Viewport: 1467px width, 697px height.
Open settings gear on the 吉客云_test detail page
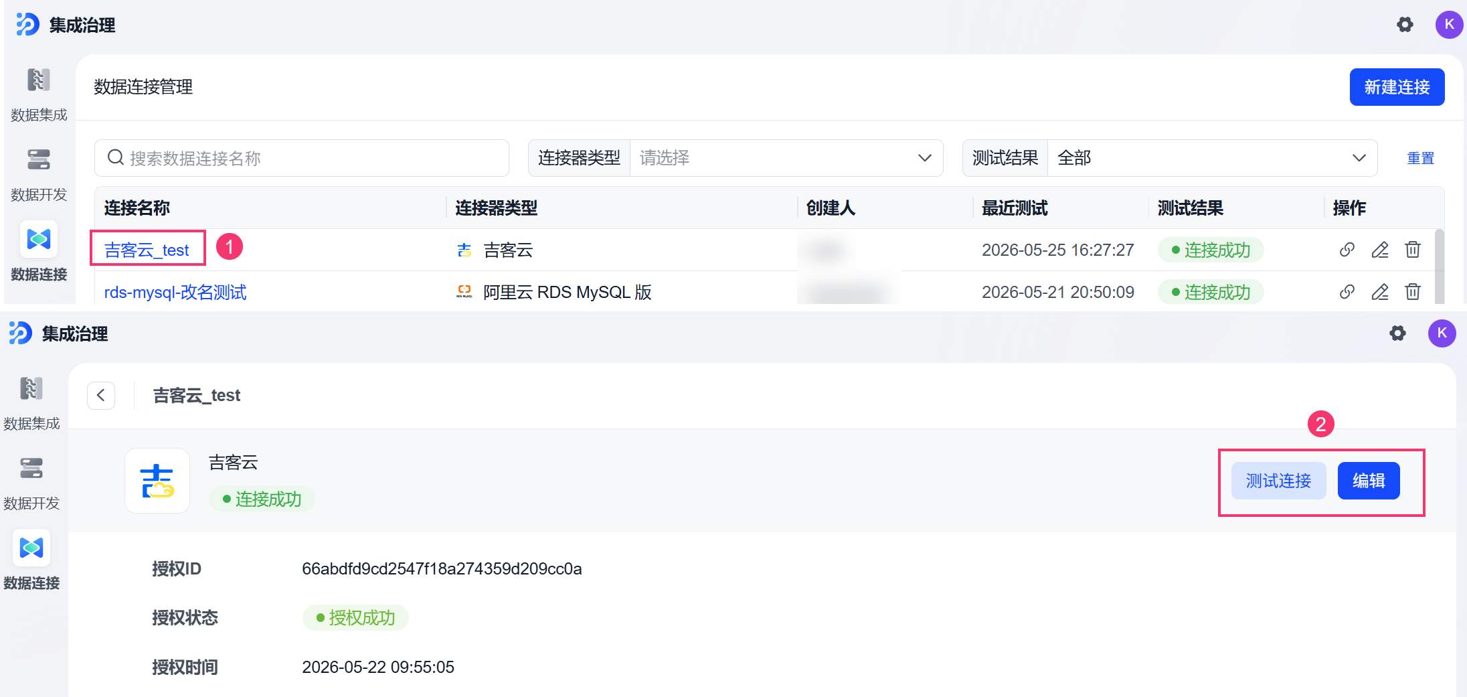(1397, 333)
